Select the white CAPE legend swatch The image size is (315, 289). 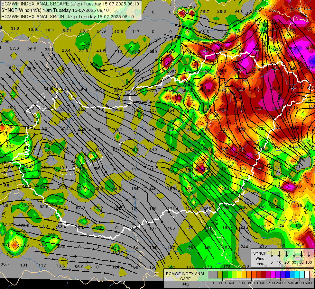pyautogui.click(x=307, y=275)
